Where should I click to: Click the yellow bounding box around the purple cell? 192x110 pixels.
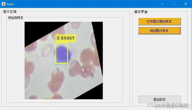coord(62,53)
